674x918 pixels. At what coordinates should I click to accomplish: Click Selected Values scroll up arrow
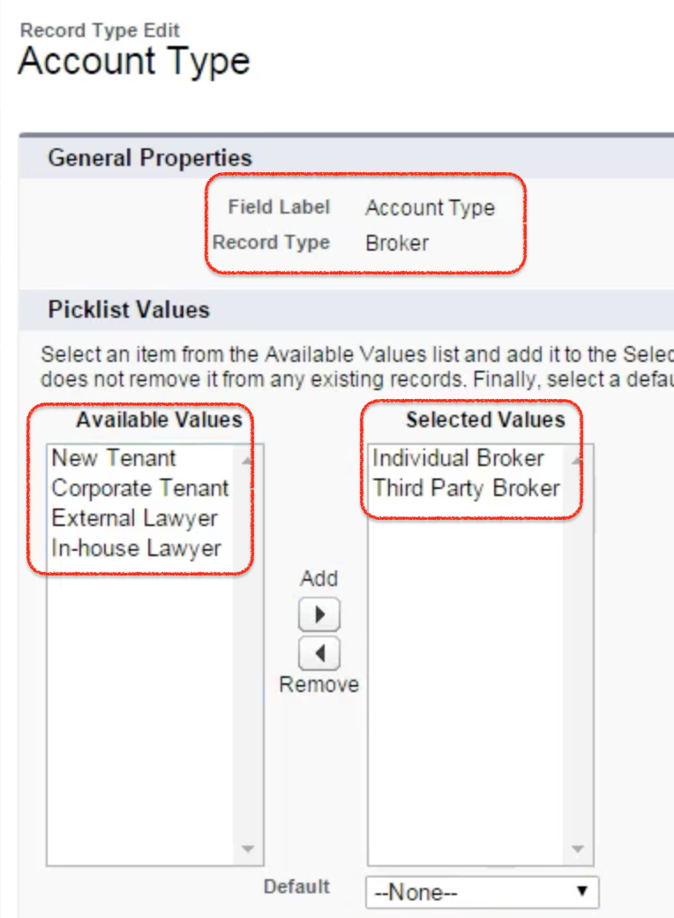[578, 461]
